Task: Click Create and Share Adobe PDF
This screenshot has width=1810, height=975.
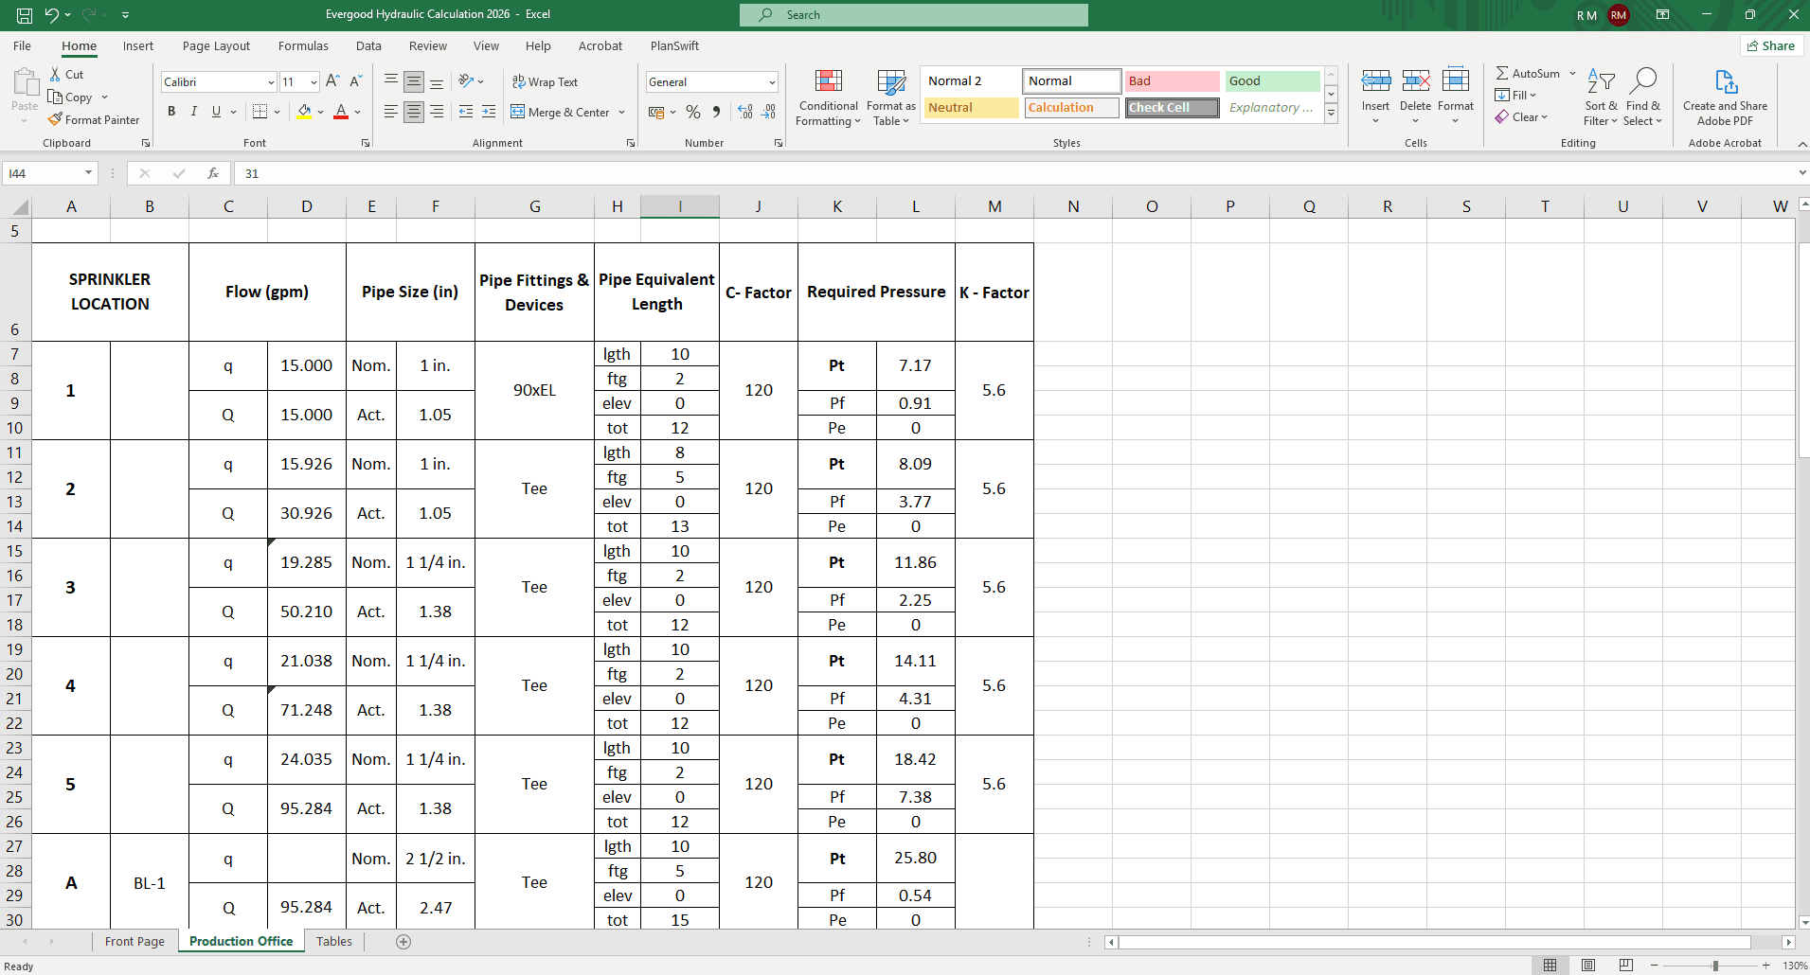Action: coord(1725,97)
